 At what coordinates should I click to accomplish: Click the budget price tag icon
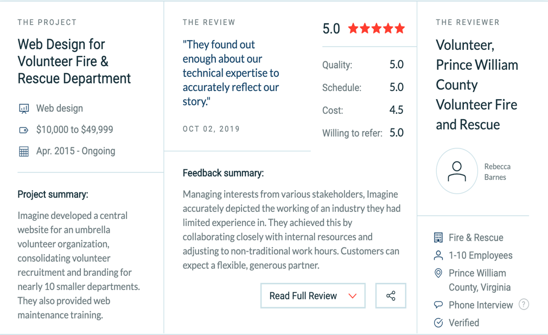[24, 130]
